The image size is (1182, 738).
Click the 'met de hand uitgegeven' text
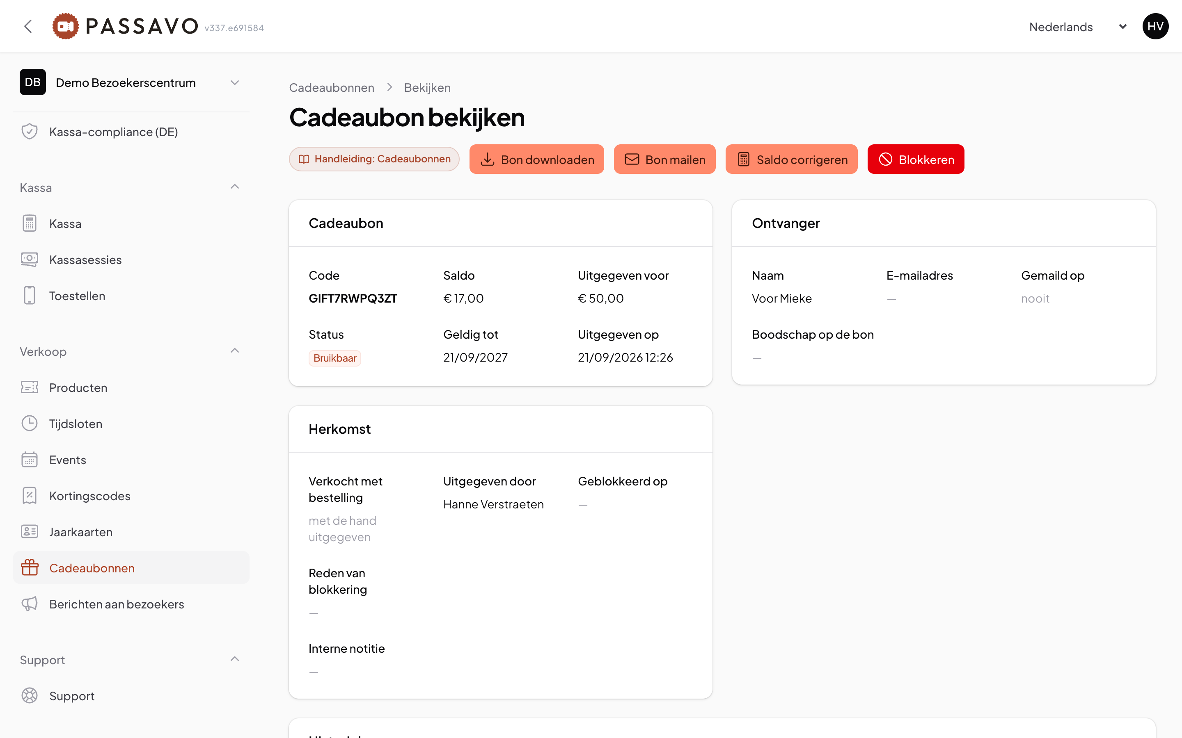click(x=342, y=528)
